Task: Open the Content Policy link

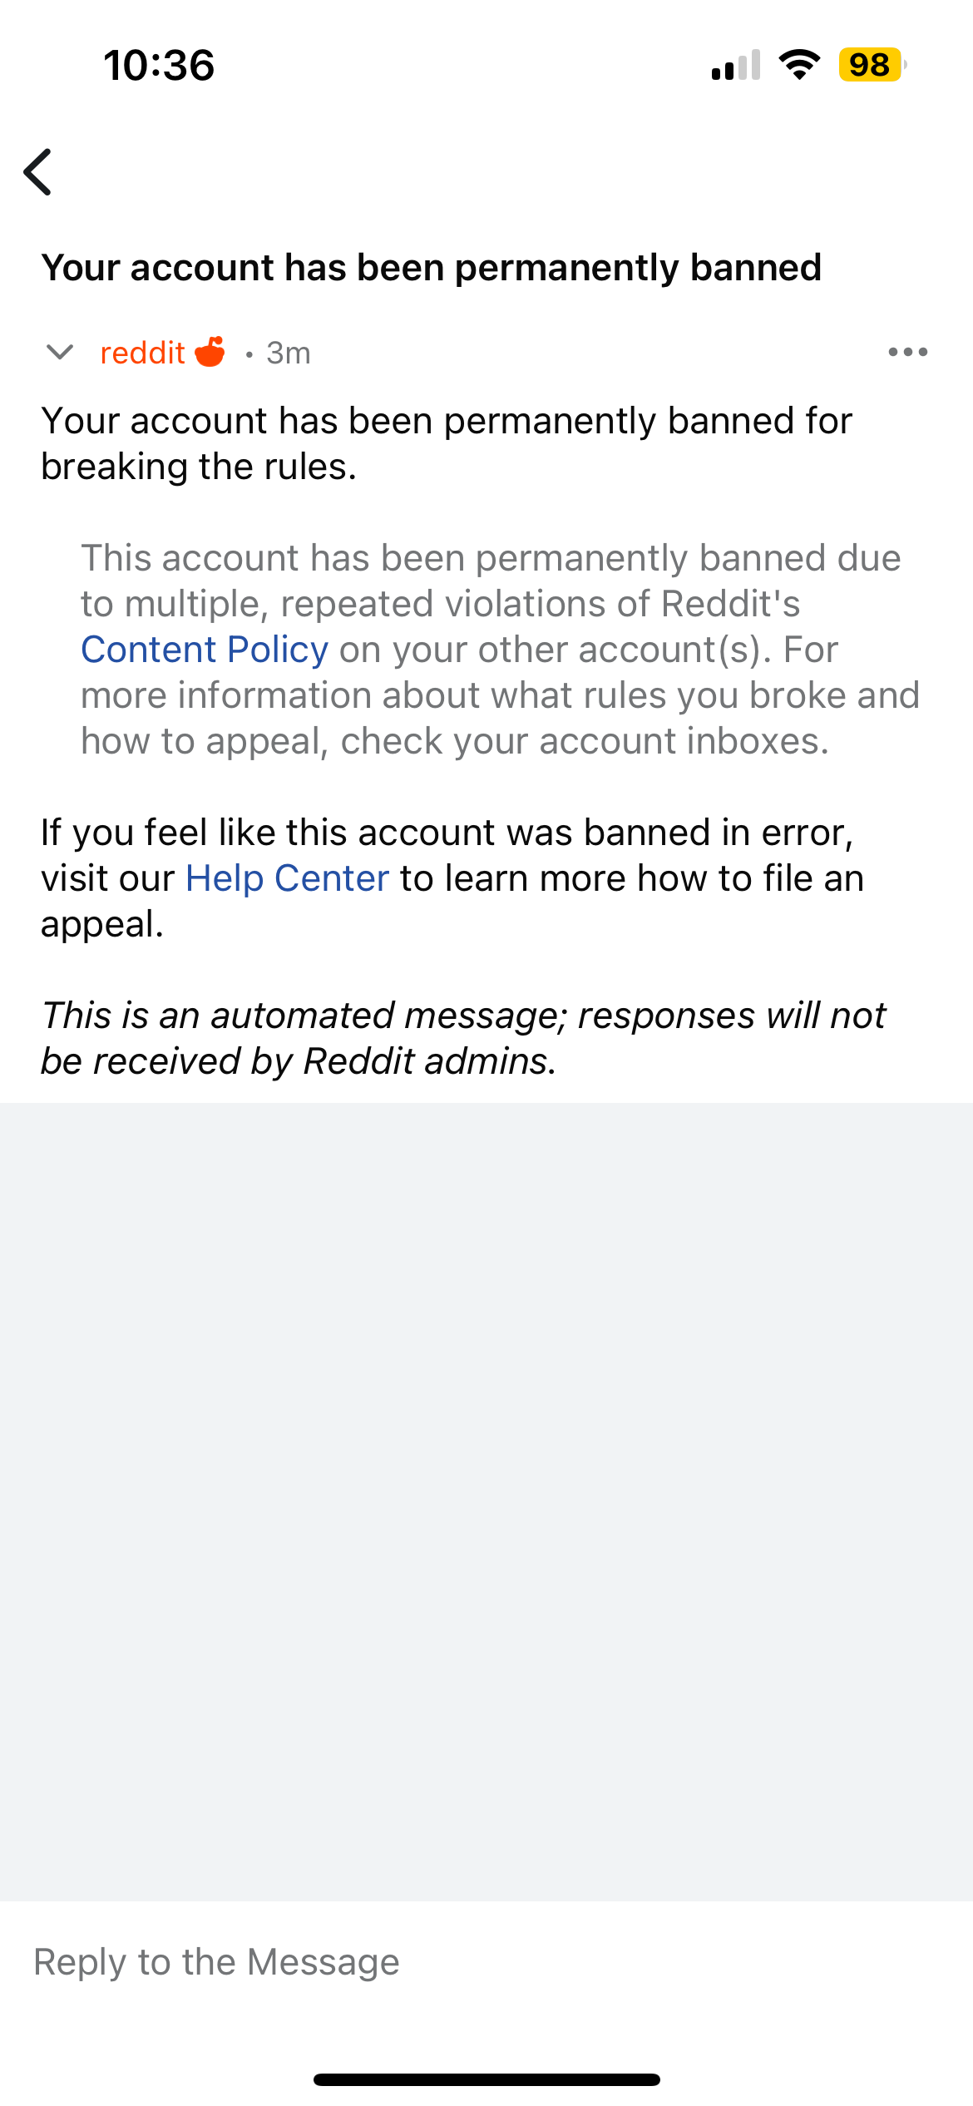Action: (x=205, y=650)
